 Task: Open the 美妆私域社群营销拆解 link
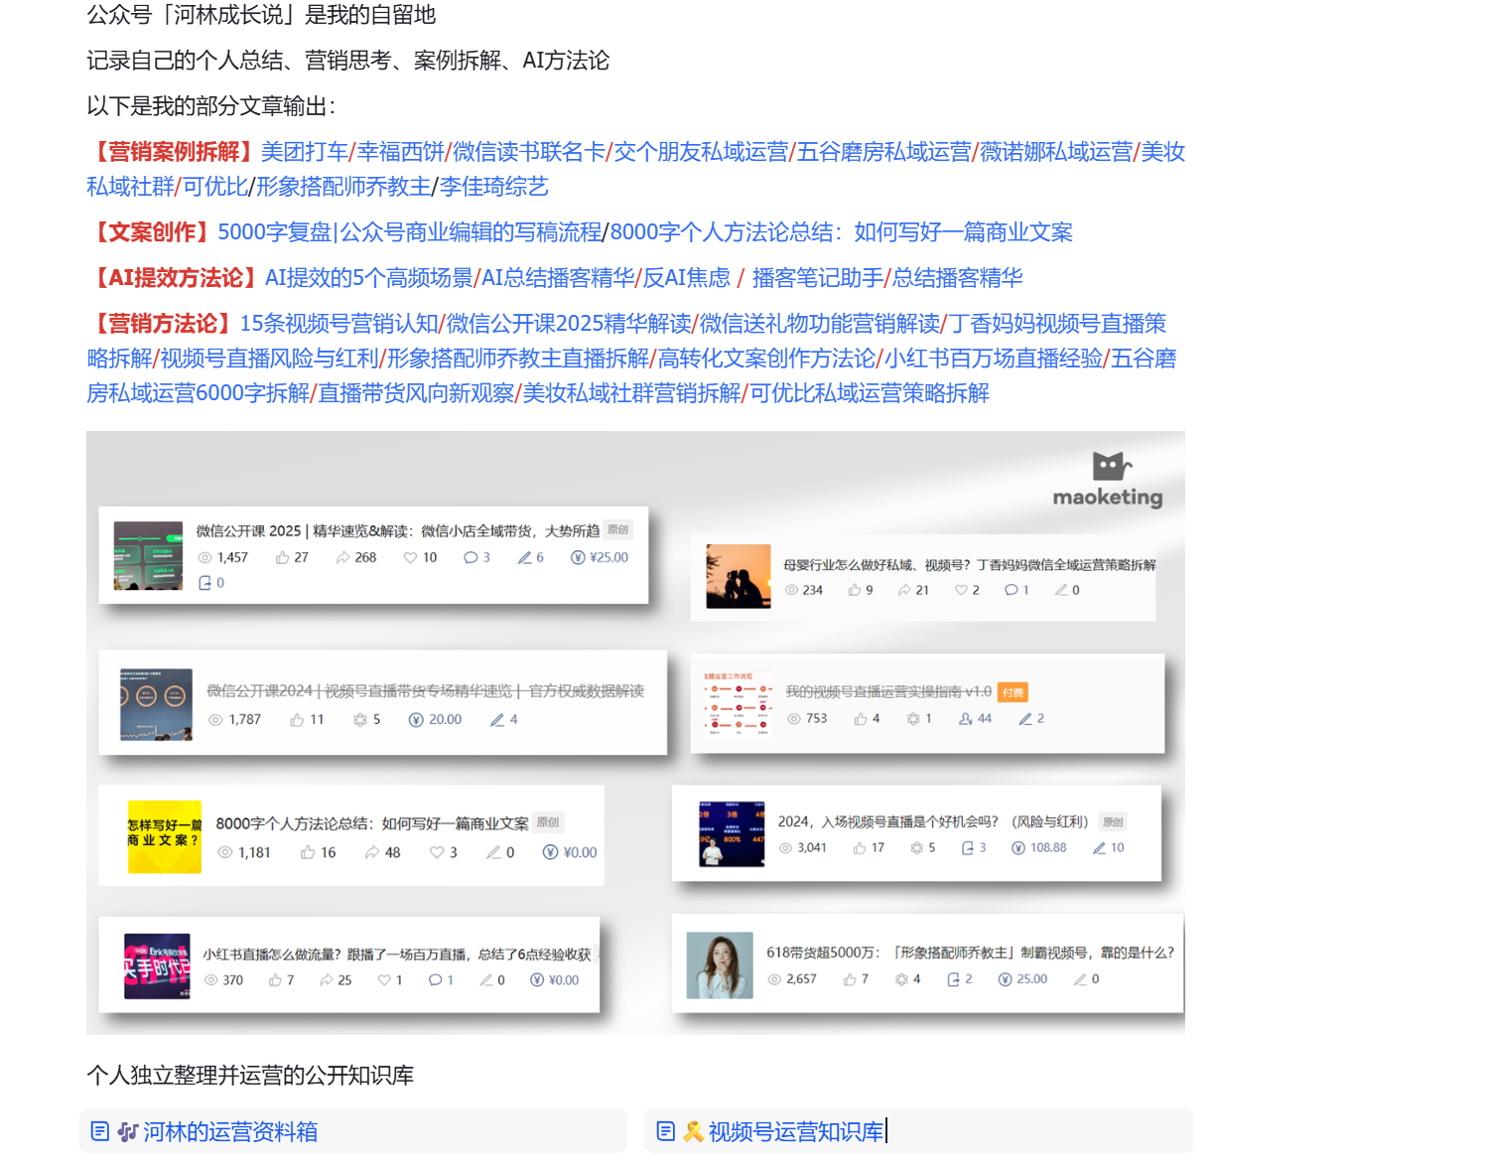[x=632, y=393]
